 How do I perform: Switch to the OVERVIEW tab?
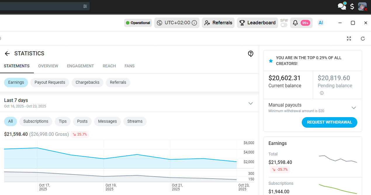pyautogui.click(x=48, y=66)
